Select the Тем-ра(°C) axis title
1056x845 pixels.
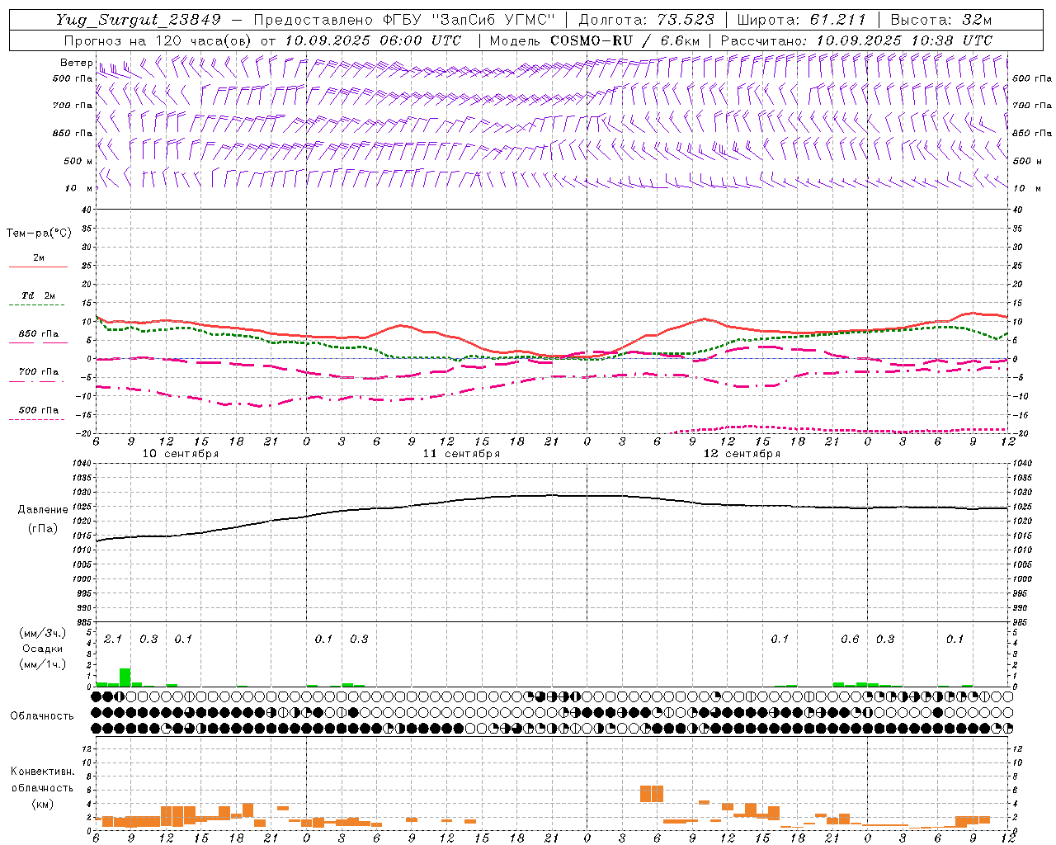[x=39, y=234]
